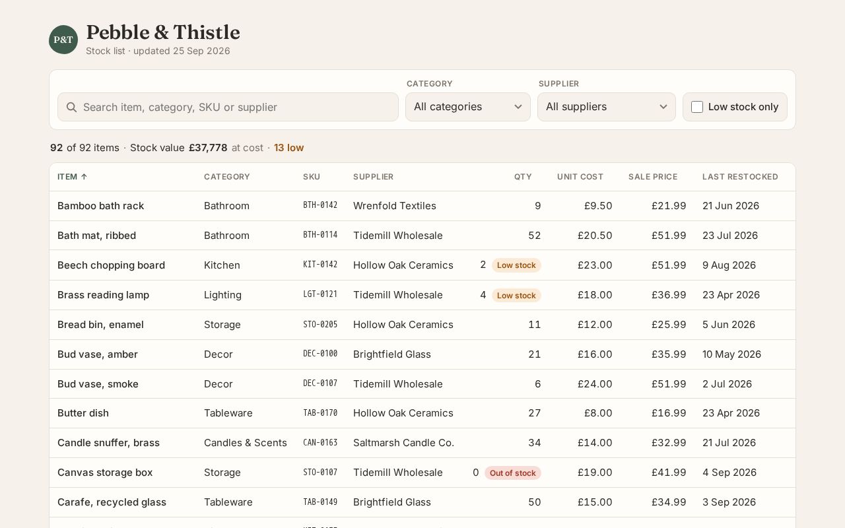Select the Beech chopping board item
This screenshot has height=528, width=845.
[x=112, y=265]
